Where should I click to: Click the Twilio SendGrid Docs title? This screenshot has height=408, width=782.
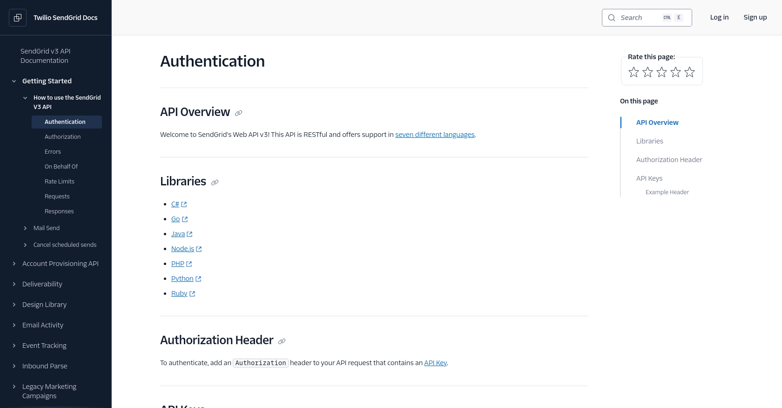(x=65, y=18)
